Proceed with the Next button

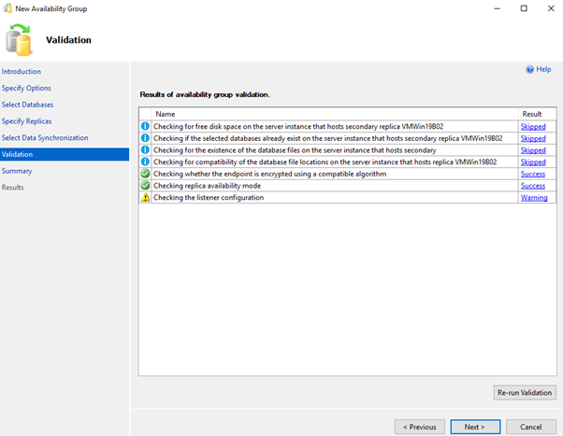(474, 427)
